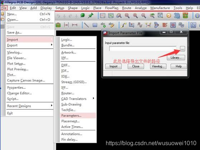Expand the CAD Translators submenu
This screenshot has width=200, height=150.
click(x=78, y=99)
